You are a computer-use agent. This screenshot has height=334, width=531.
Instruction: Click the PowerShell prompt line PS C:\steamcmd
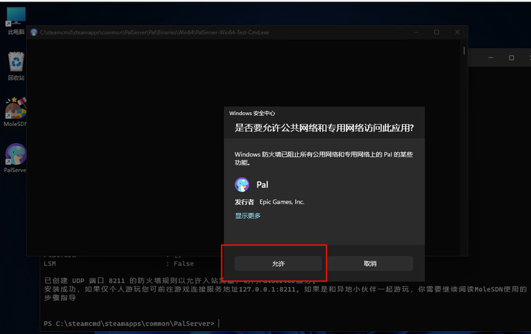pos(128,324)
